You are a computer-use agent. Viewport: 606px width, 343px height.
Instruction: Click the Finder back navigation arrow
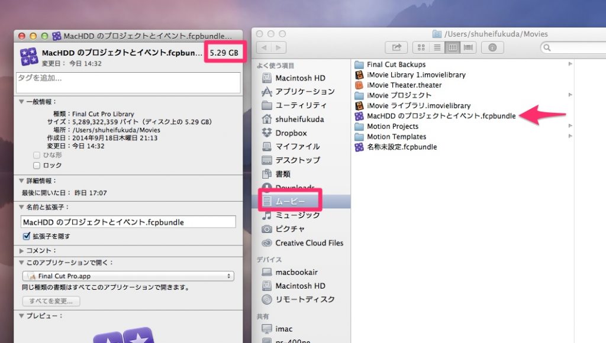tap(264, 47)
